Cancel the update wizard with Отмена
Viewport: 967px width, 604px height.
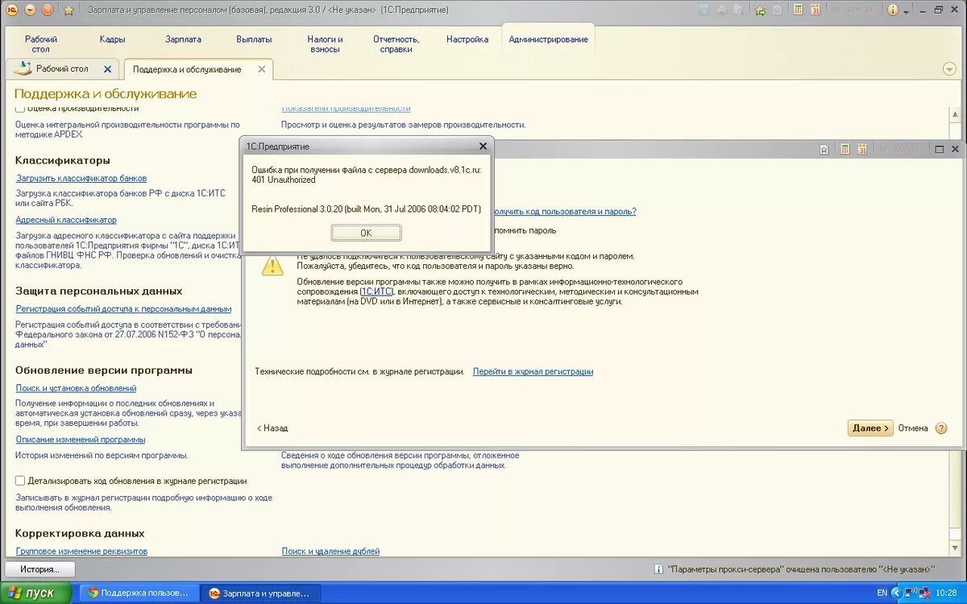coord(913,428)
